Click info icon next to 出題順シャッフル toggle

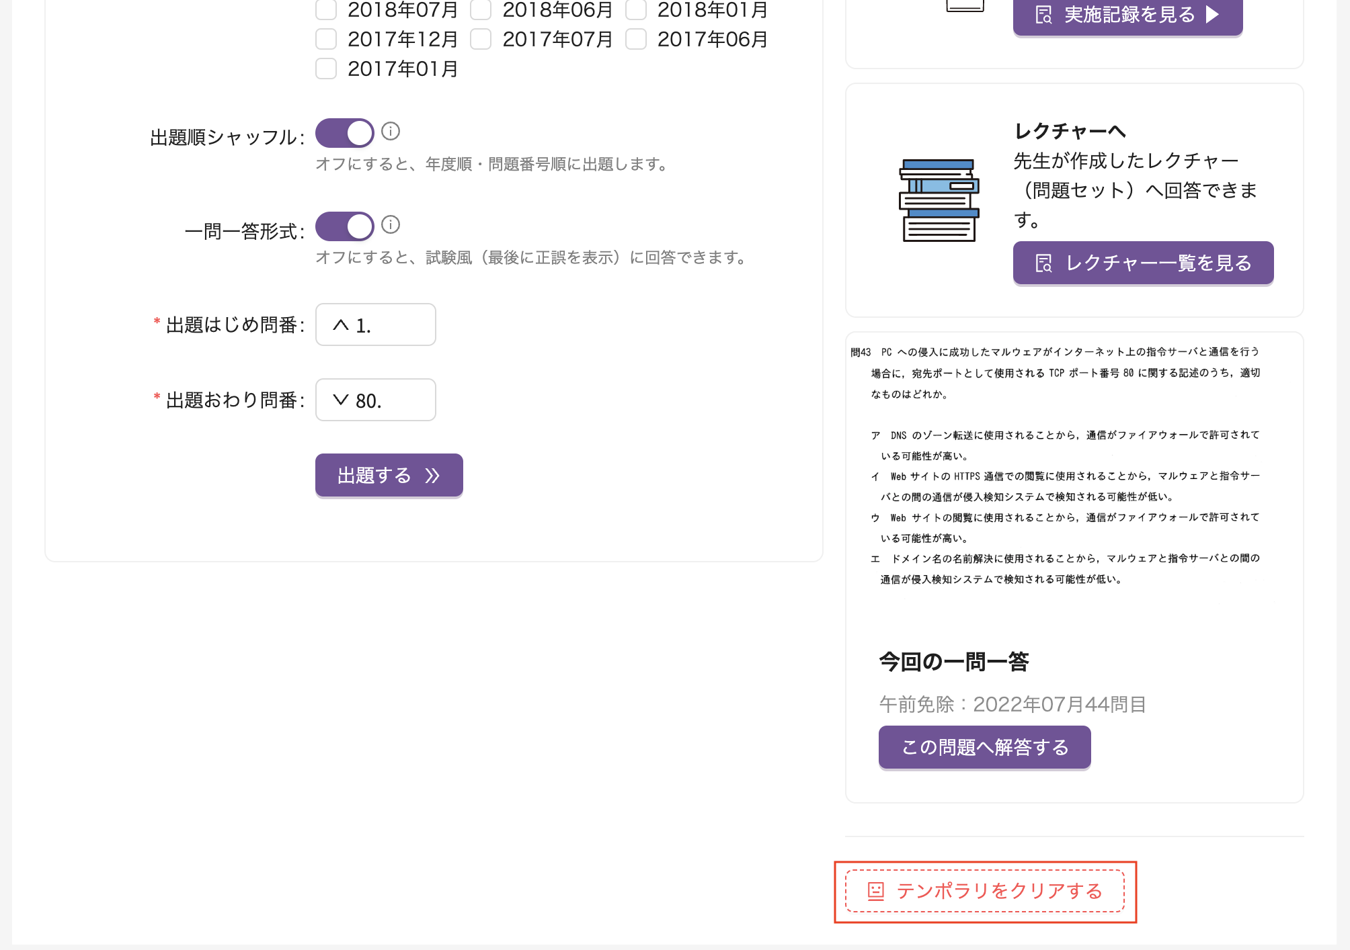tap(391, 131)
